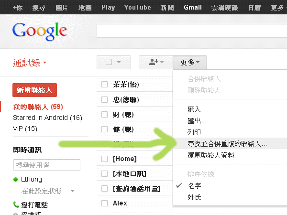287x215 pixels.
Task: Open 我的聯絡人 (59) group
Action: [x=38, y=107]
